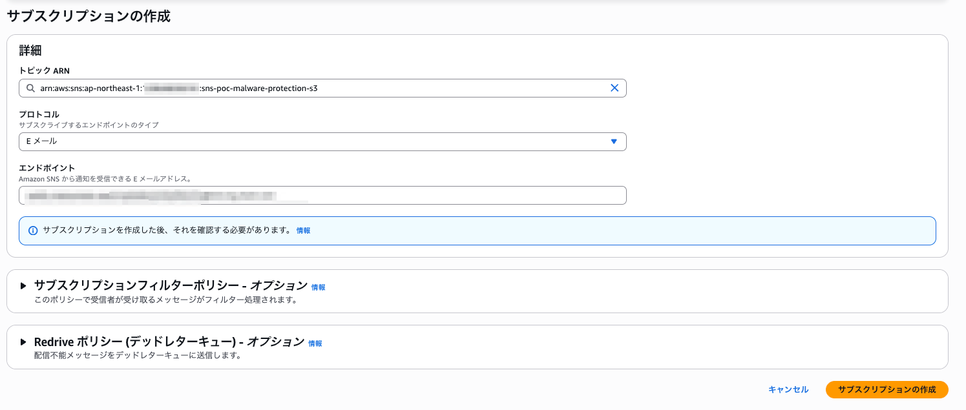Clear the Topic ARN field with the X icon

click(x=614, y=88)
